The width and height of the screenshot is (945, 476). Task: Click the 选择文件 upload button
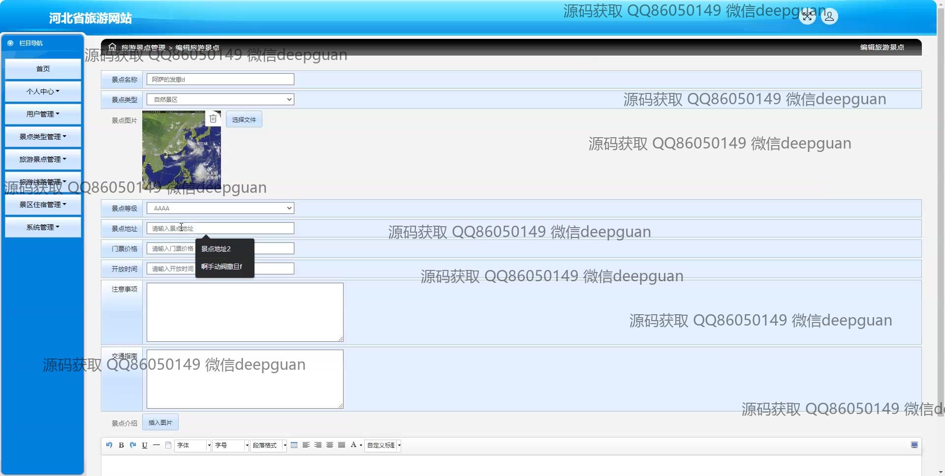coord(244,119)
